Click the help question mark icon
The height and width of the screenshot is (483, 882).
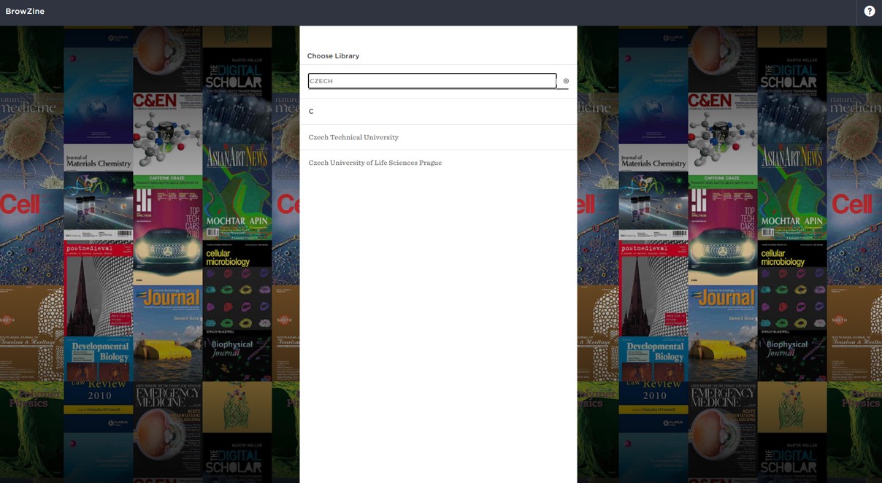coord(869,12)
